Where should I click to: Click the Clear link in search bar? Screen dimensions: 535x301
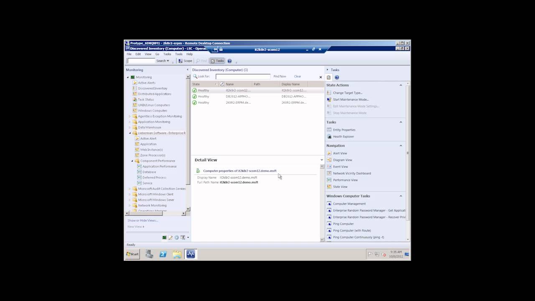click(298, 77)
